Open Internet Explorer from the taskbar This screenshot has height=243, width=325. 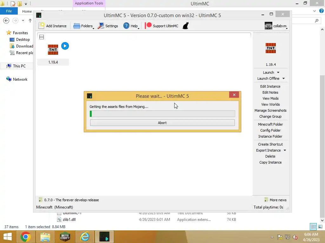coord(84,237)
